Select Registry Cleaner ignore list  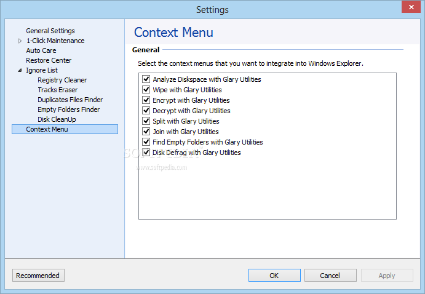(x=62, y=80)
